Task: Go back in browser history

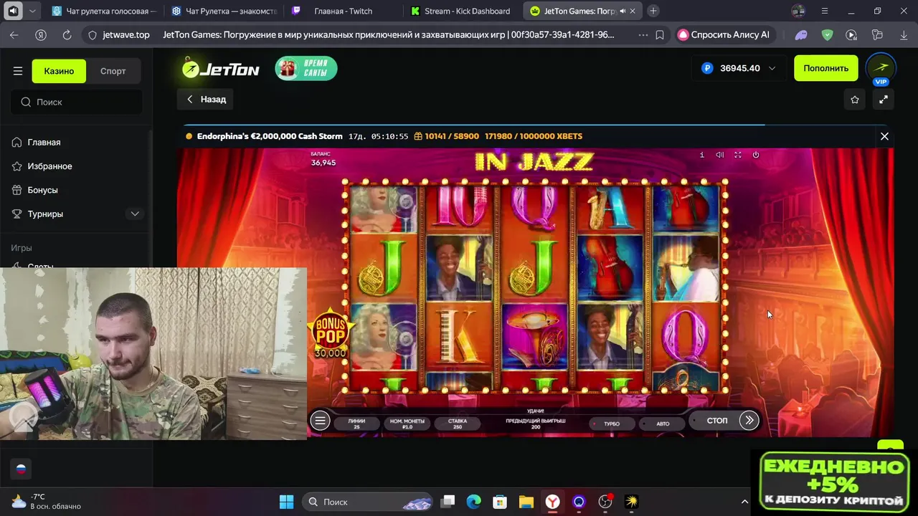Action: pos(14,34)
